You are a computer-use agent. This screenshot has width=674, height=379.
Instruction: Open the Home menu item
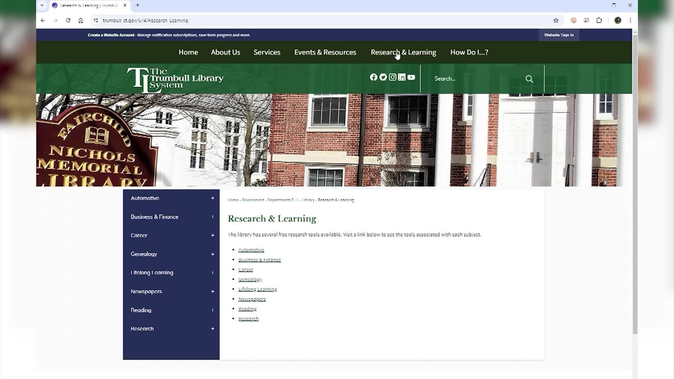click(188, 52)
